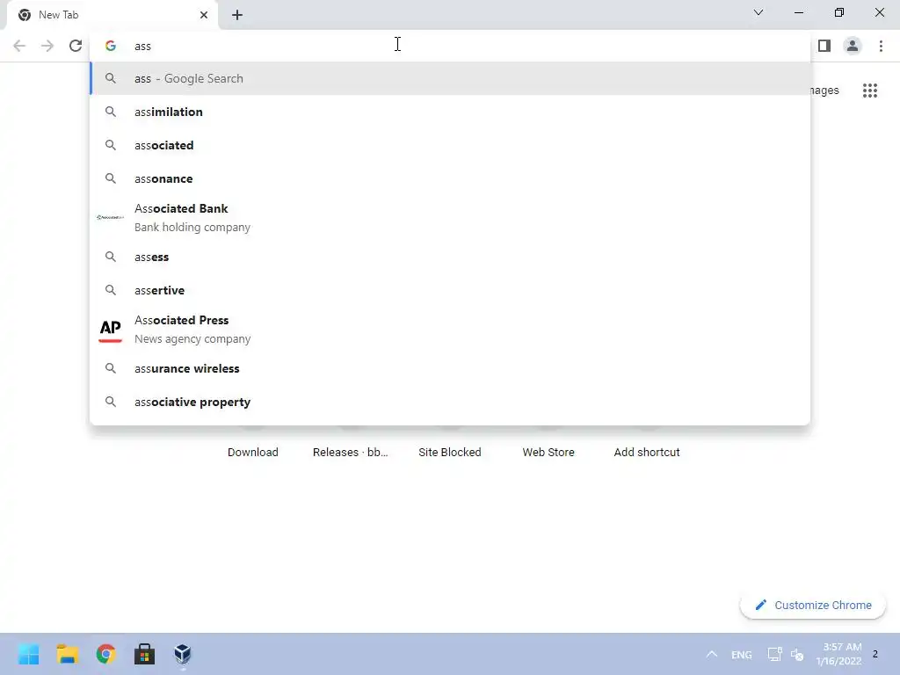This screenshot has width=900, height=675.
Task: Select Associated Press suggestion
Action: point(451,330)
